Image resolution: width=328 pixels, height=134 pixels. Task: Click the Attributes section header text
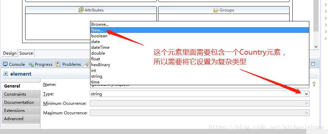click(94, 10)
